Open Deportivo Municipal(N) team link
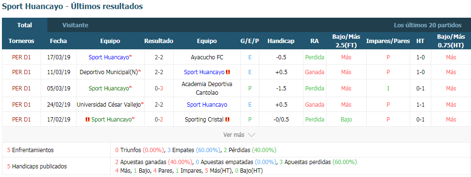 (109, 72)
